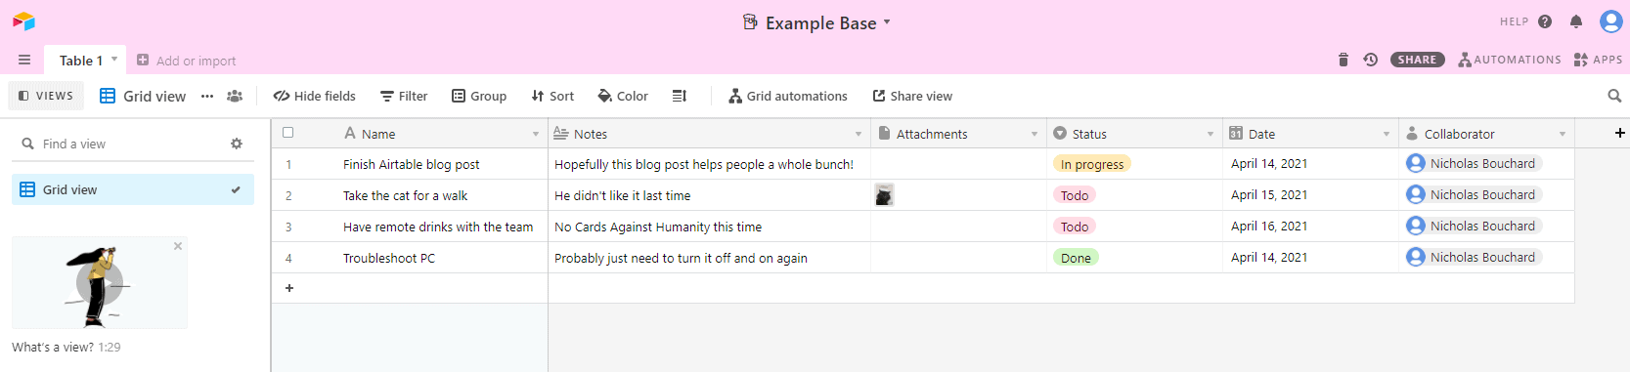Open the sidebar settings gear

[237, 144]
